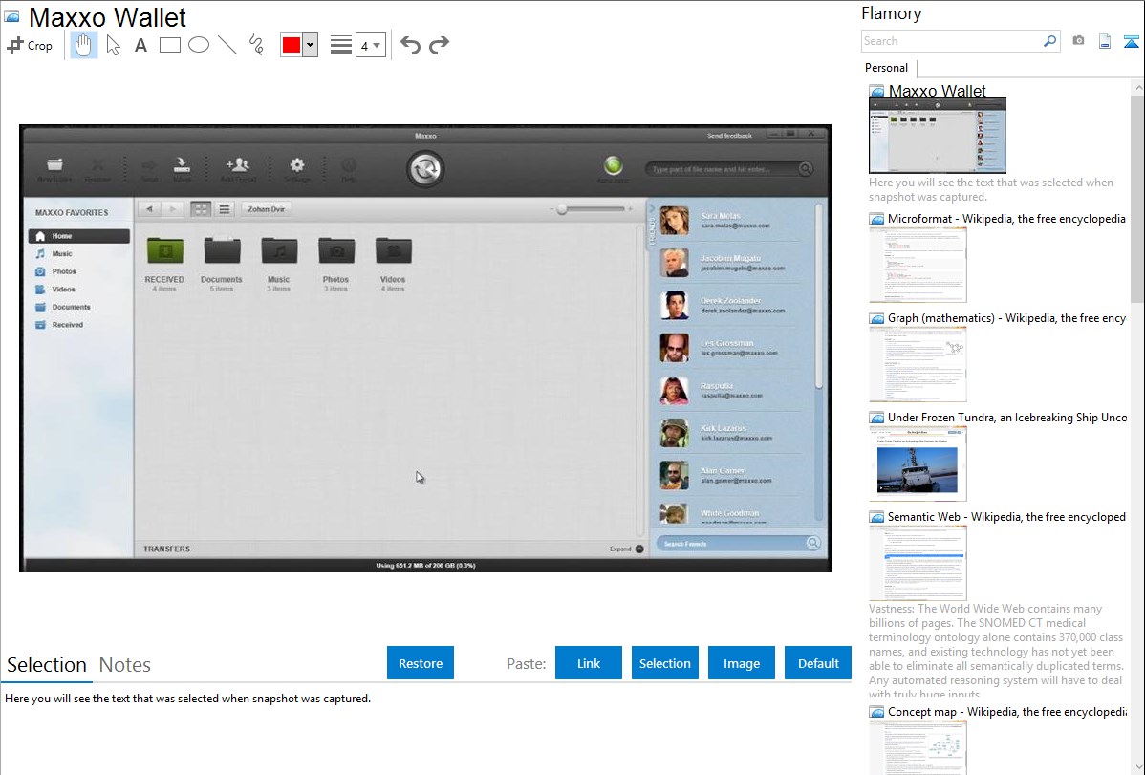Screen dimensions: 1145x775
Task: Select the ellipse drawing tool
Action: tap(199, 45)
